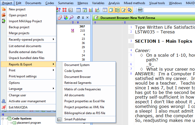The width and height of the screenshot is (195, 125).
Task: Open the Reports & Export submenu
Action: pos(28,64)
